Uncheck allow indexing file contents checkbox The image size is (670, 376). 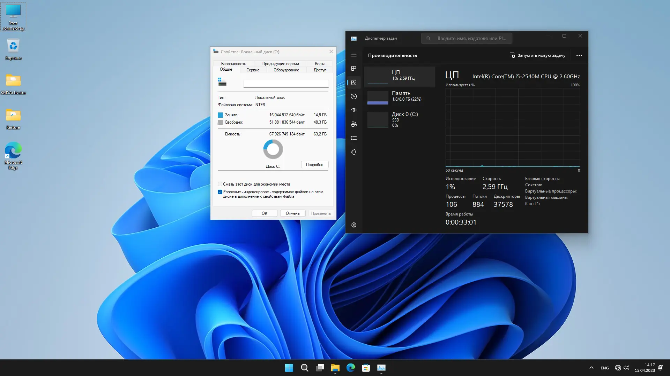220,192
